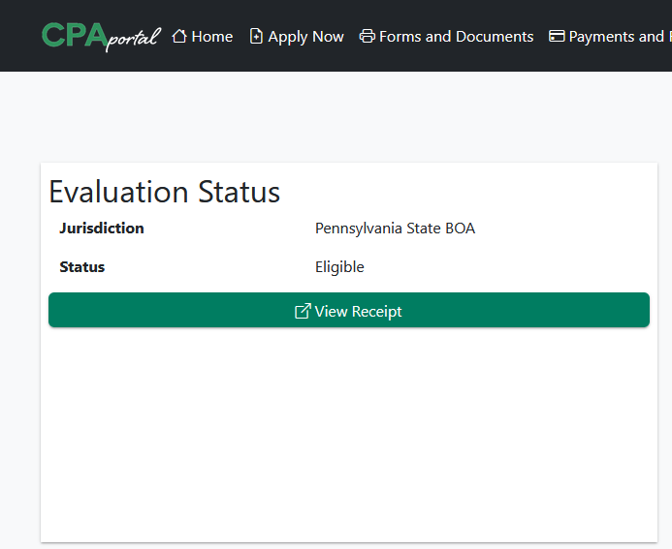Click the Eligible status value

click(339, 267)
